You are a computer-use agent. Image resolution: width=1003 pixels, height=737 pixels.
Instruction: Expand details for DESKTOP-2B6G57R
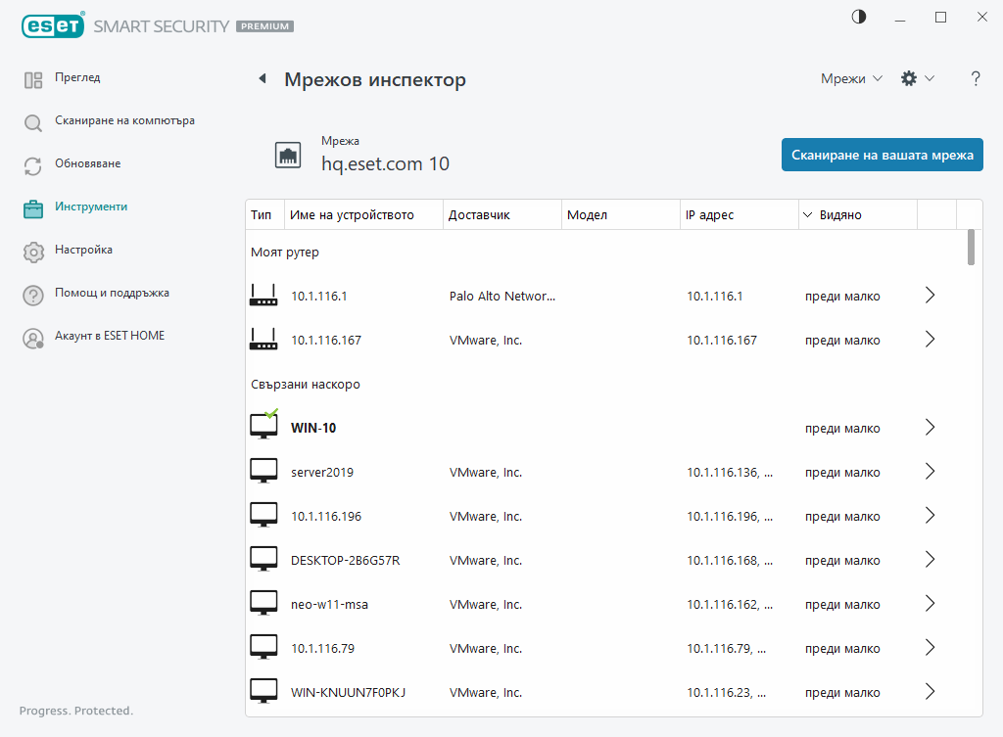point(931,559)
